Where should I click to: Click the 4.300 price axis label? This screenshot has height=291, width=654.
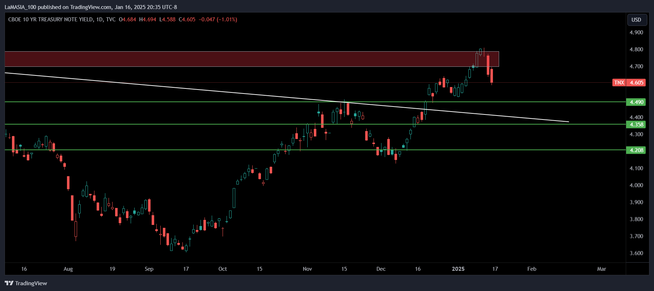pos(636,134)
